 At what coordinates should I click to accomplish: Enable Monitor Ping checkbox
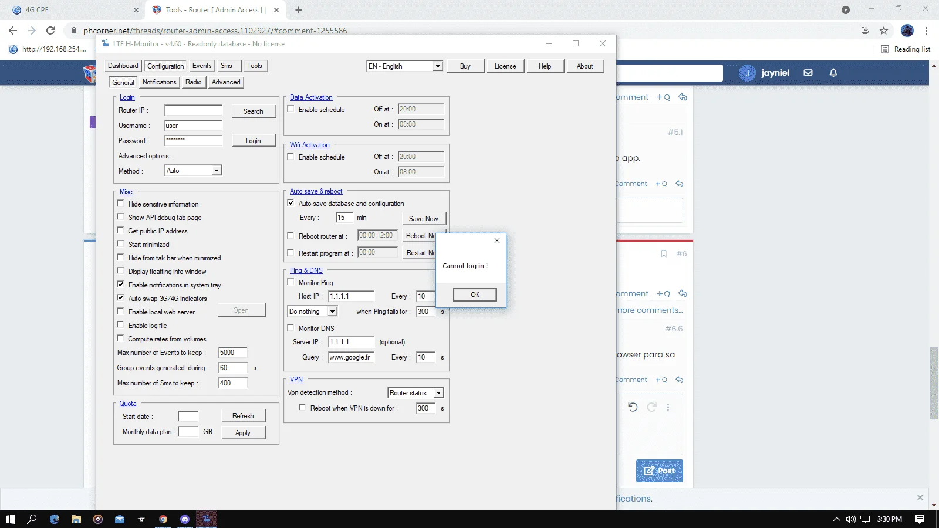tap(291, 282)
